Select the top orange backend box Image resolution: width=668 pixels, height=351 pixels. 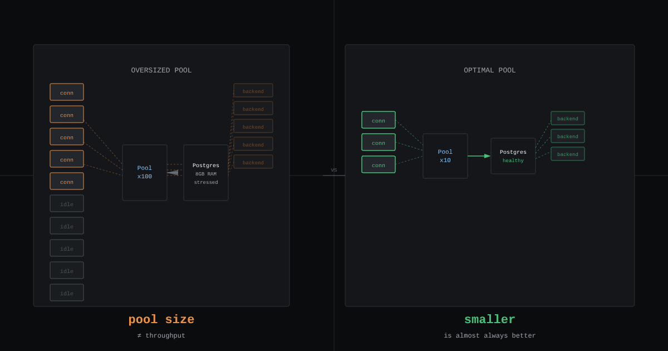tap(253, 90)
